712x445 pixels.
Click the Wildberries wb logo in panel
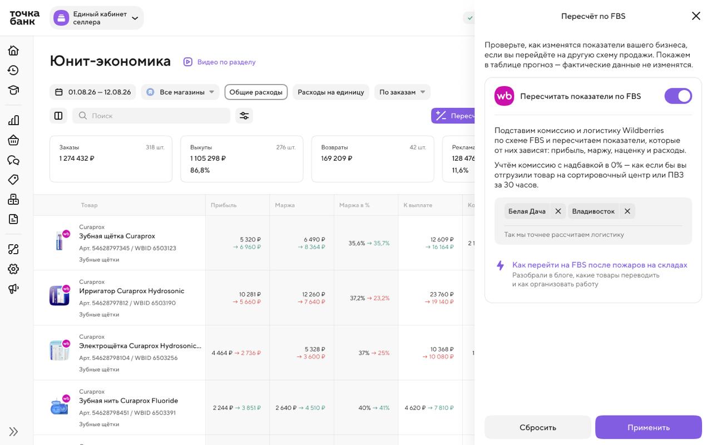pyautogui.click(x=505, y=96)
